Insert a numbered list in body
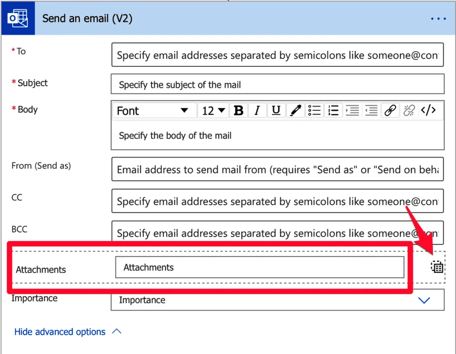The width and height of the screenshot is (456, 354). (x=333, y=111)
